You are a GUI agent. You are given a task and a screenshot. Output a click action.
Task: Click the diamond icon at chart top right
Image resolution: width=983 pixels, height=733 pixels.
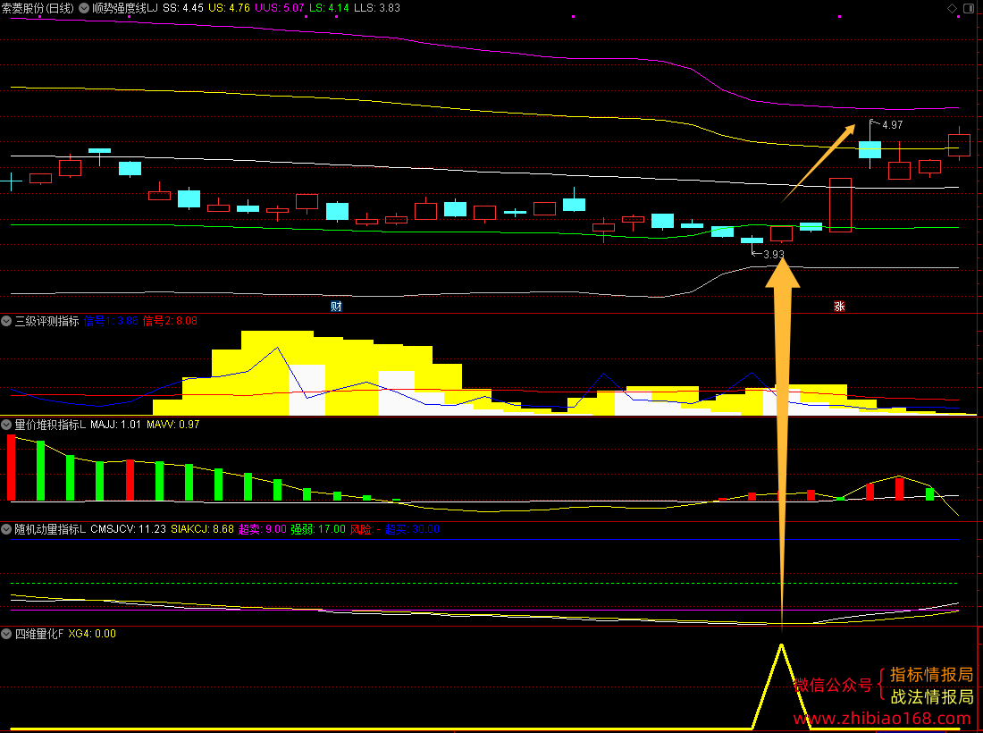[952, 8]
